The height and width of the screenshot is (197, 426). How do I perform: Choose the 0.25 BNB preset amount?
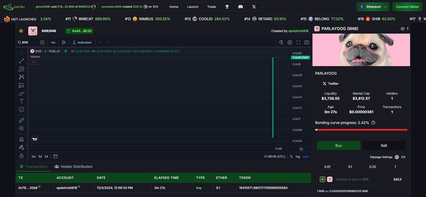[373, 167]
